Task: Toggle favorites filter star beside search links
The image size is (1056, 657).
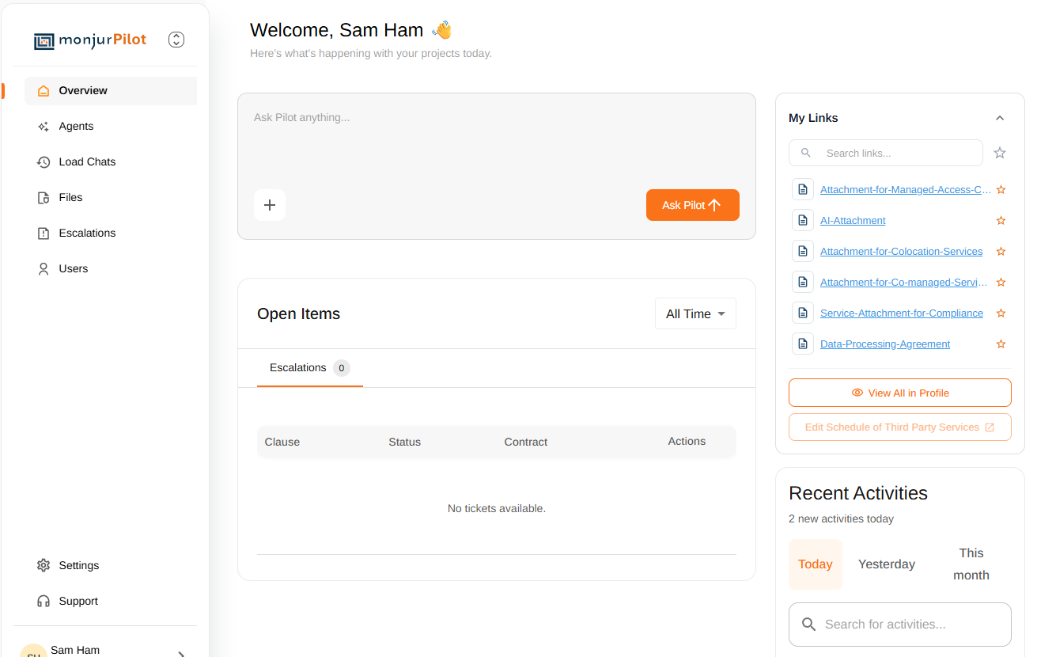Action: [1000, 153]
